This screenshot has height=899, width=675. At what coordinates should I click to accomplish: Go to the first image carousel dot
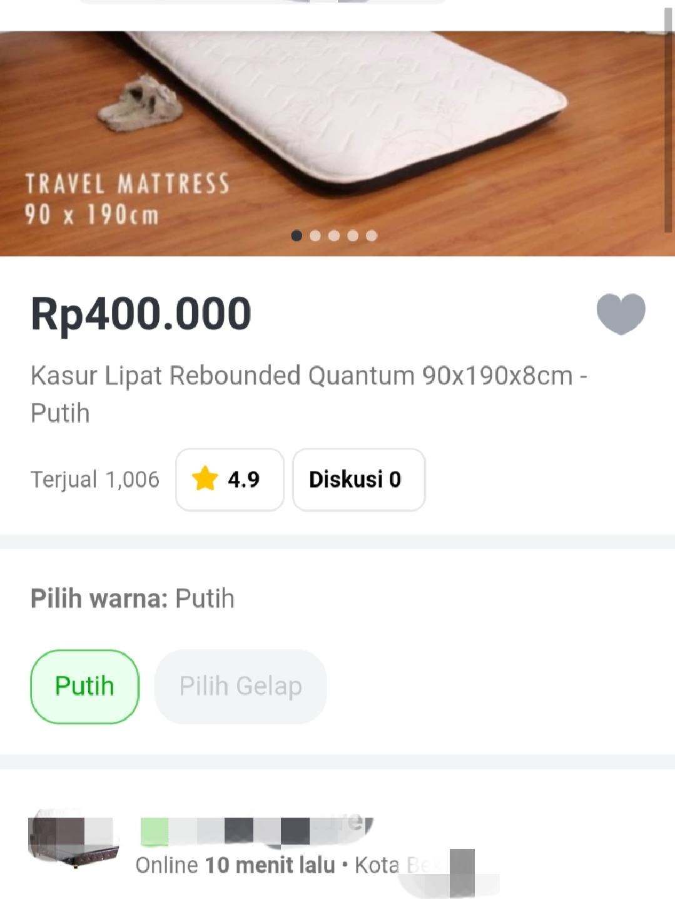[297, 235]
